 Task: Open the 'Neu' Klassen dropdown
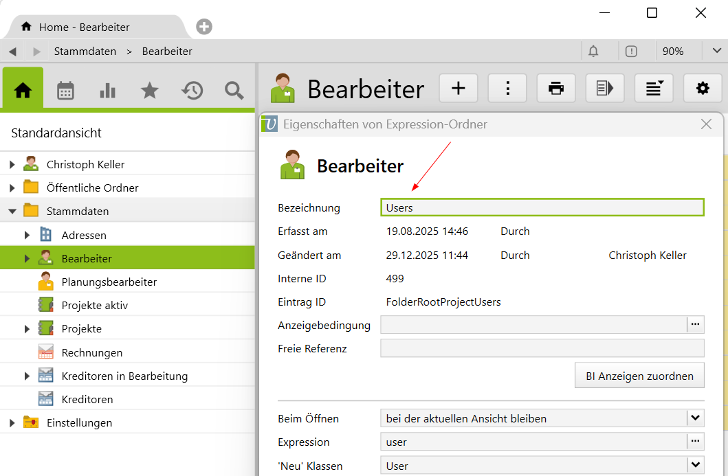coord(696,466)
